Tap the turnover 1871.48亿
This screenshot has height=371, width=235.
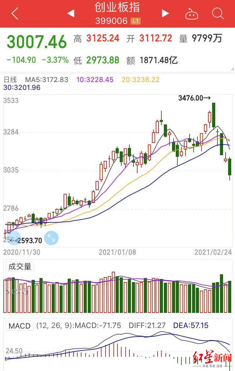click(x=159, y=60)
